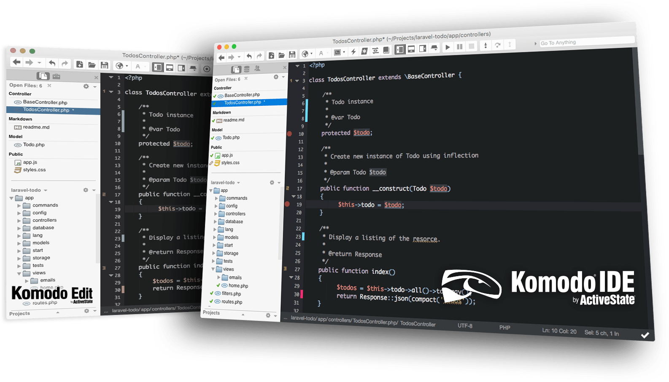Screen dimensions: 669x382
Task: Click Back arrow in Komodo Edit toolbar
Action: pos(16,62)
